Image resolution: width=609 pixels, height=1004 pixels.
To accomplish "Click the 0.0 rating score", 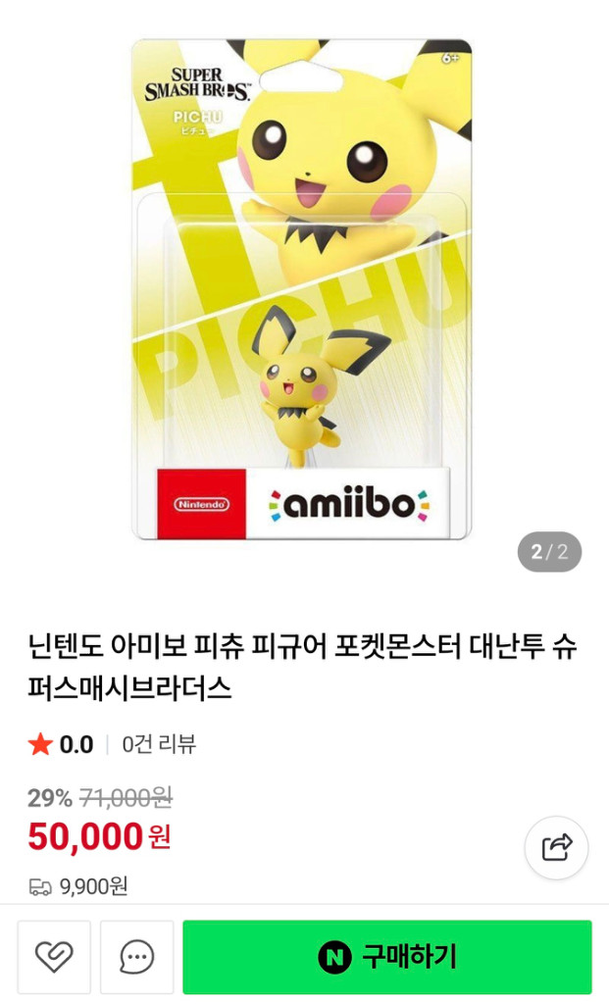I will (76, 744).
